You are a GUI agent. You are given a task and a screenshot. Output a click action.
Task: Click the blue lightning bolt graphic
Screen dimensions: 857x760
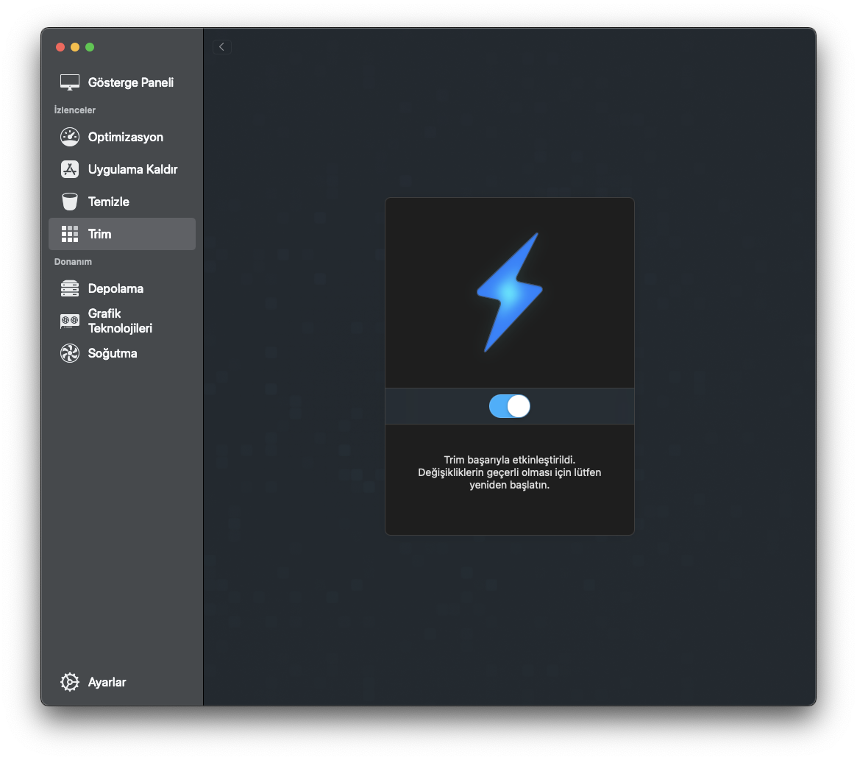[509, 292]
